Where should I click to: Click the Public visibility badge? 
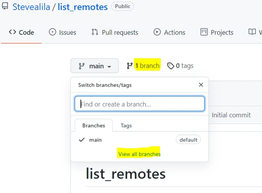point(123,6)
